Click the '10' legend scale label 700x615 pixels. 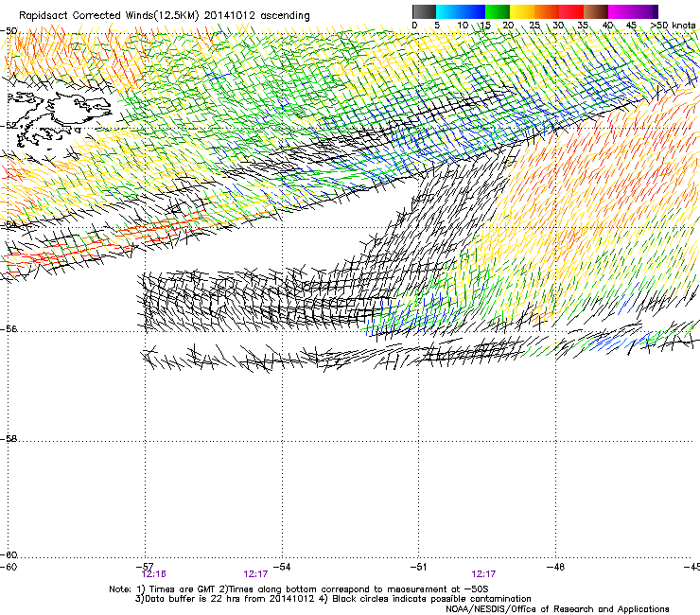click(x=463, y=25)
